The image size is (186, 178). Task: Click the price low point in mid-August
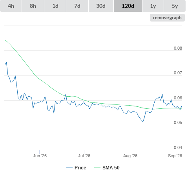click(x=143, y=122)
